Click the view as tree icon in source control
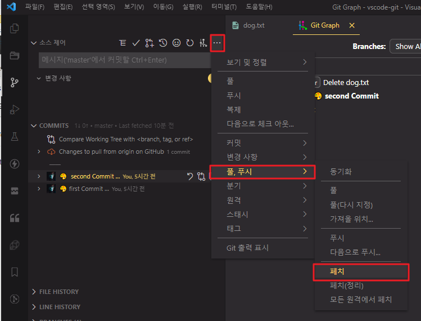The image size is (421, 321). coord(123,43)
